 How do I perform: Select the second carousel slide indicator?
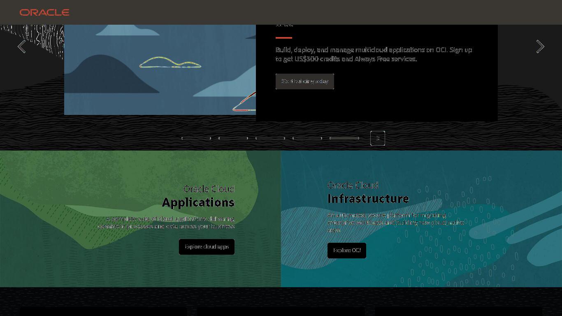[233, 138]
